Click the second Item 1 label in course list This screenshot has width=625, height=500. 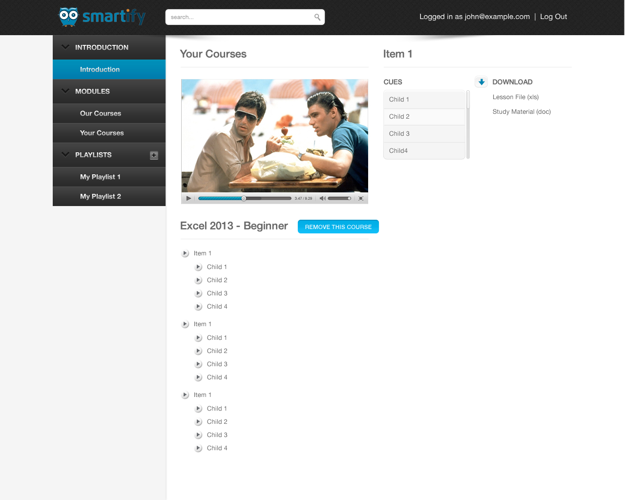click(203, 324)
